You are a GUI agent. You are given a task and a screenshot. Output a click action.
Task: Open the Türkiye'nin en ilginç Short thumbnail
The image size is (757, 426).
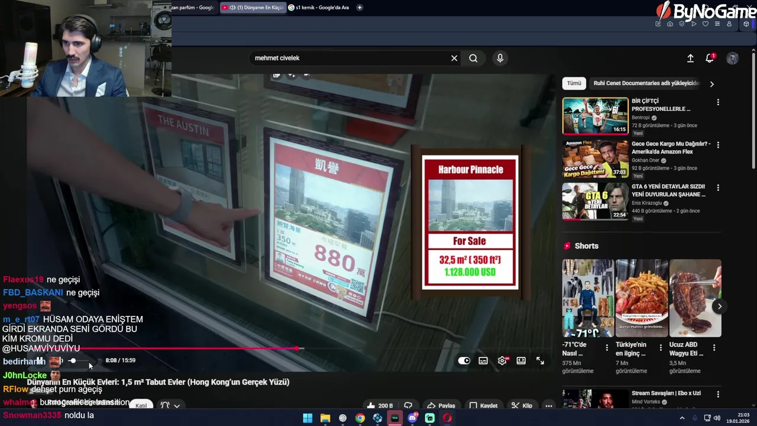(642, 298)
